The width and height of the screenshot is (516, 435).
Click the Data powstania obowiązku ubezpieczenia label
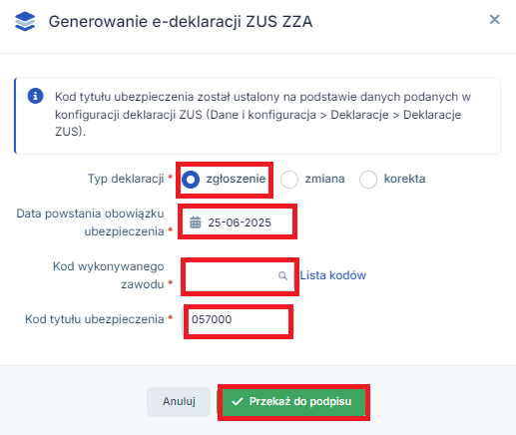(91, 222)
